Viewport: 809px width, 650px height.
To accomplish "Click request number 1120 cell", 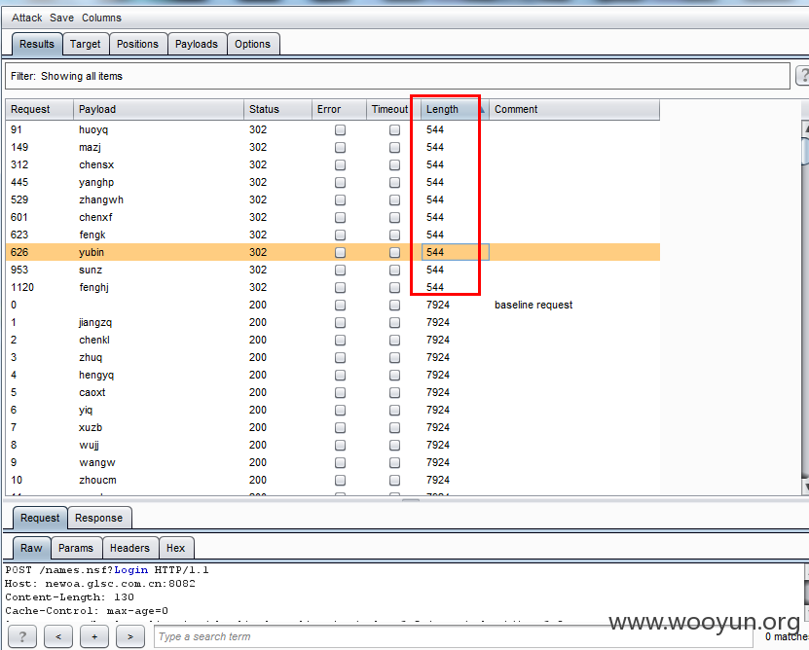I will [x=22, y=287].
